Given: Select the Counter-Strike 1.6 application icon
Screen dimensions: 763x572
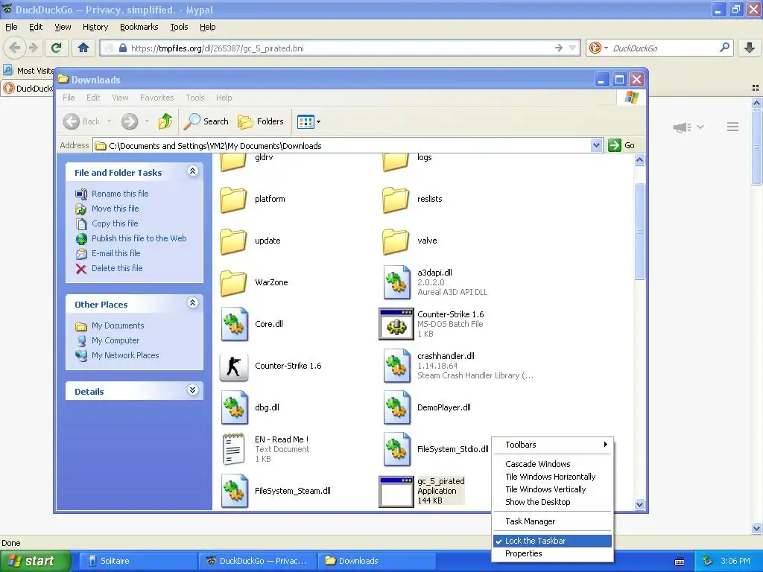Looking at the screenshot, I should [233, 366].
